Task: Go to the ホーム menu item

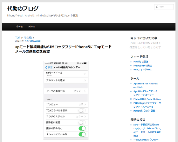Action: 19,27
